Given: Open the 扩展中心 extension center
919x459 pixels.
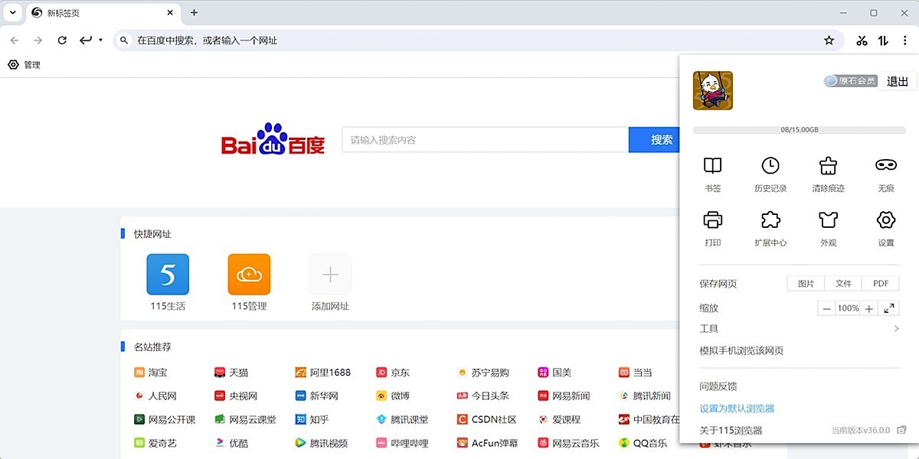Looking at the screenshot, I should tap(770, 227).
